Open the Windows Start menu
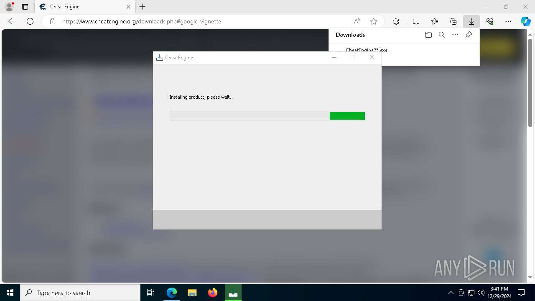Screen dimensions: 535x301 [x=10, y=293]
